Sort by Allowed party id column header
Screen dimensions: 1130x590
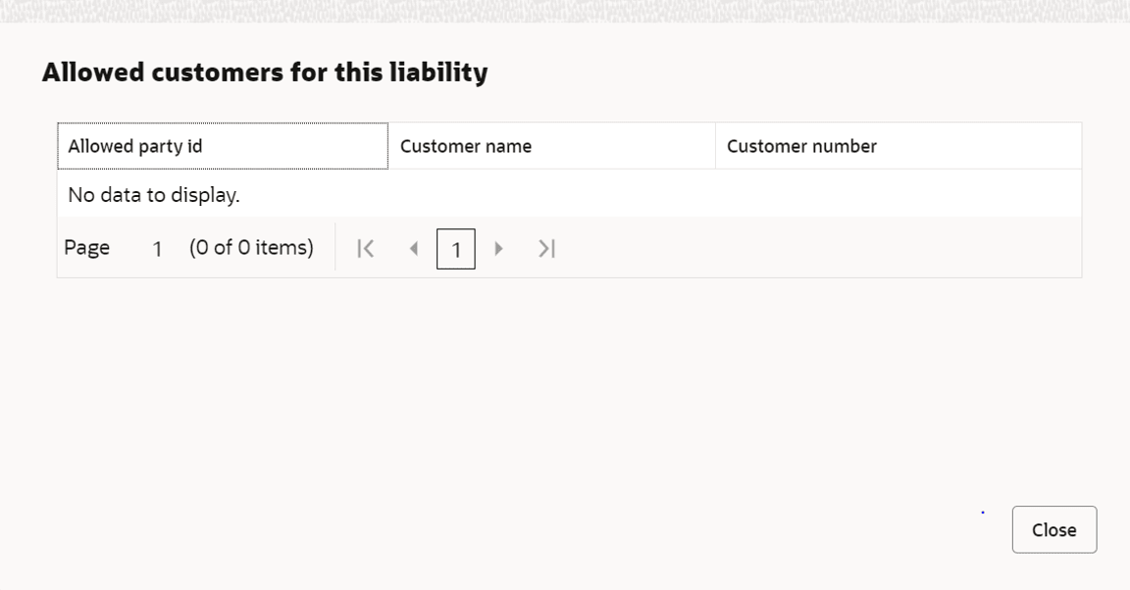[x=223, y=146]
